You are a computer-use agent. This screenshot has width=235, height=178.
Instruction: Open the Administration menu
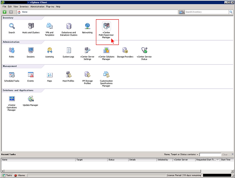[38, 7]
